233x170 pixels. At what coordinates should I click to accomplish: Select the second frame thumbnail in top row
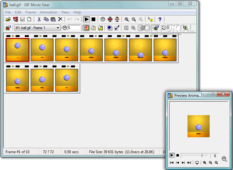42,50
